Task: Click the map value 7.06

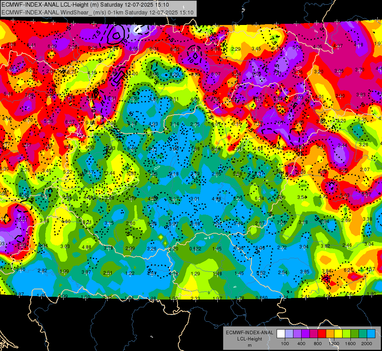Action: (x=73, y=47)
